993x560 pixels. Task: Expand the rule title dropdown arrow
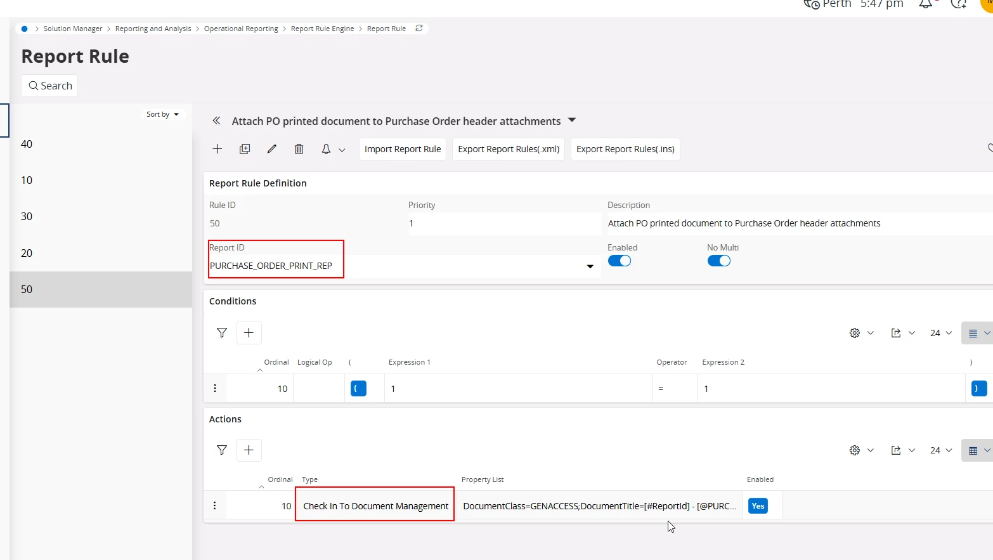tap(572, 120)
